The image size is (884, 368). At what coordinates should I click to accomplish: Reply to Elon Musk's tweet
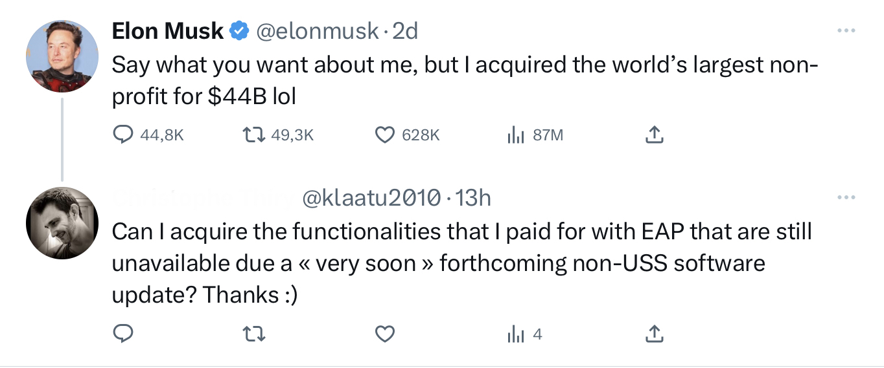point(148,135)
